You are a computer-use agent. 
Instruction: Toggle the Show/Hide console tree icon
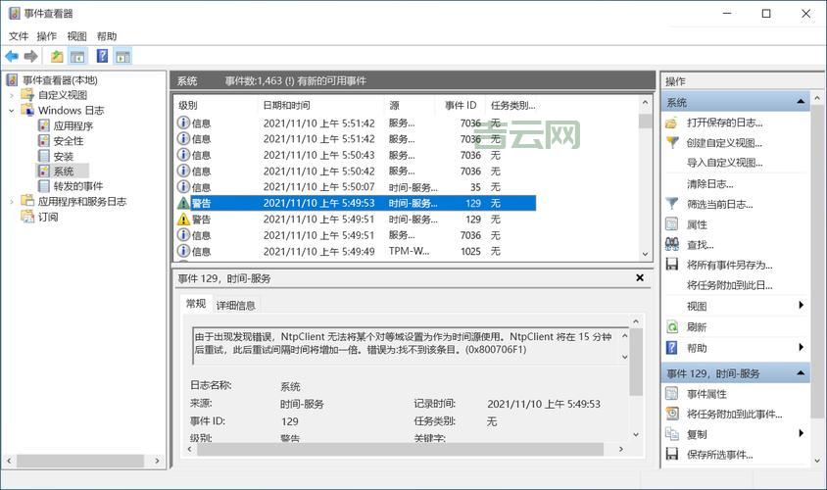77,56
